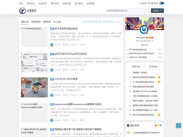183x137 pixels.
Task: Open the 新闻中心 menu item
Action: click(31, 4)
